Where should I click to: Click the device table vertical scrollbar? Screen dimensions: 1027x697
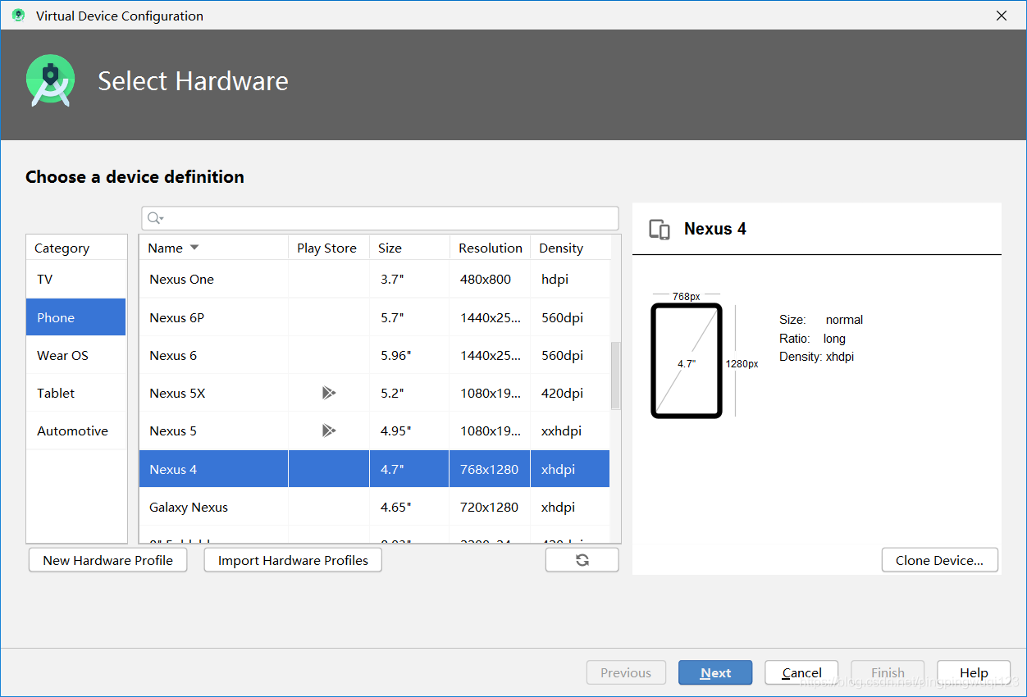click(616, 376)
